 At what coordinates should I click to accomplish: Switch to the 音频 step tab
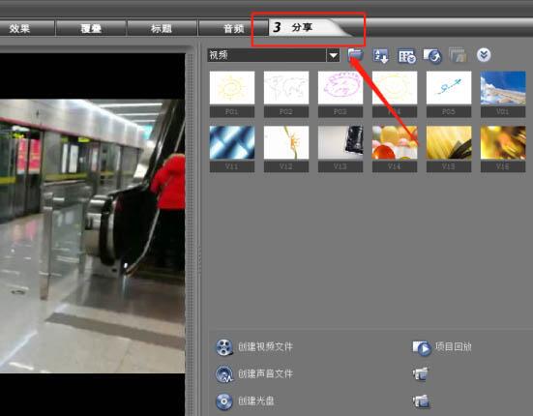pos(233,28)
